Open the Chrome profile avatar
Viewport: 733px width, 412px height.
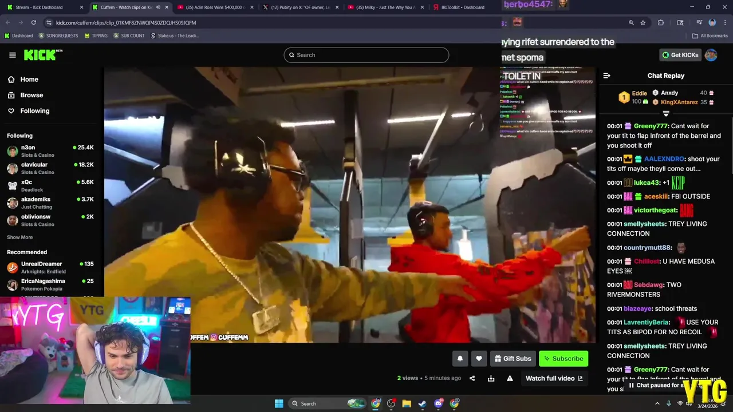pyautogui.click(x=712, y=22)
